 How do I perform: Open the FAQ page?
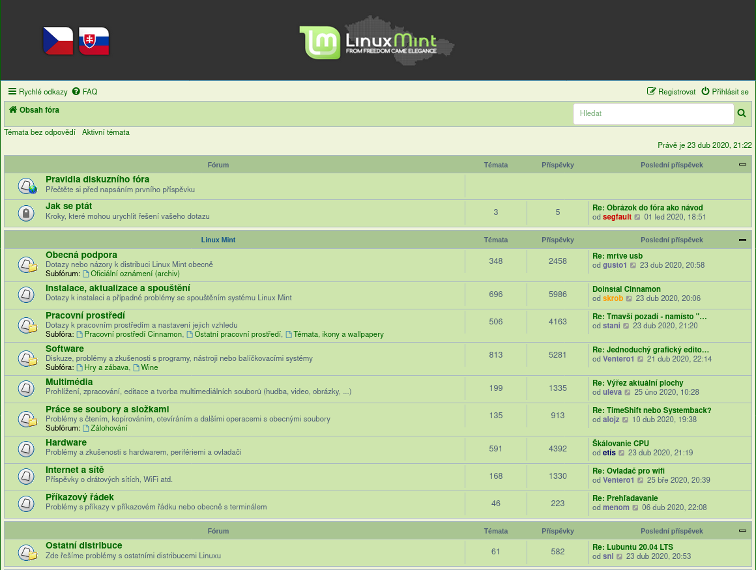point(85,92)
